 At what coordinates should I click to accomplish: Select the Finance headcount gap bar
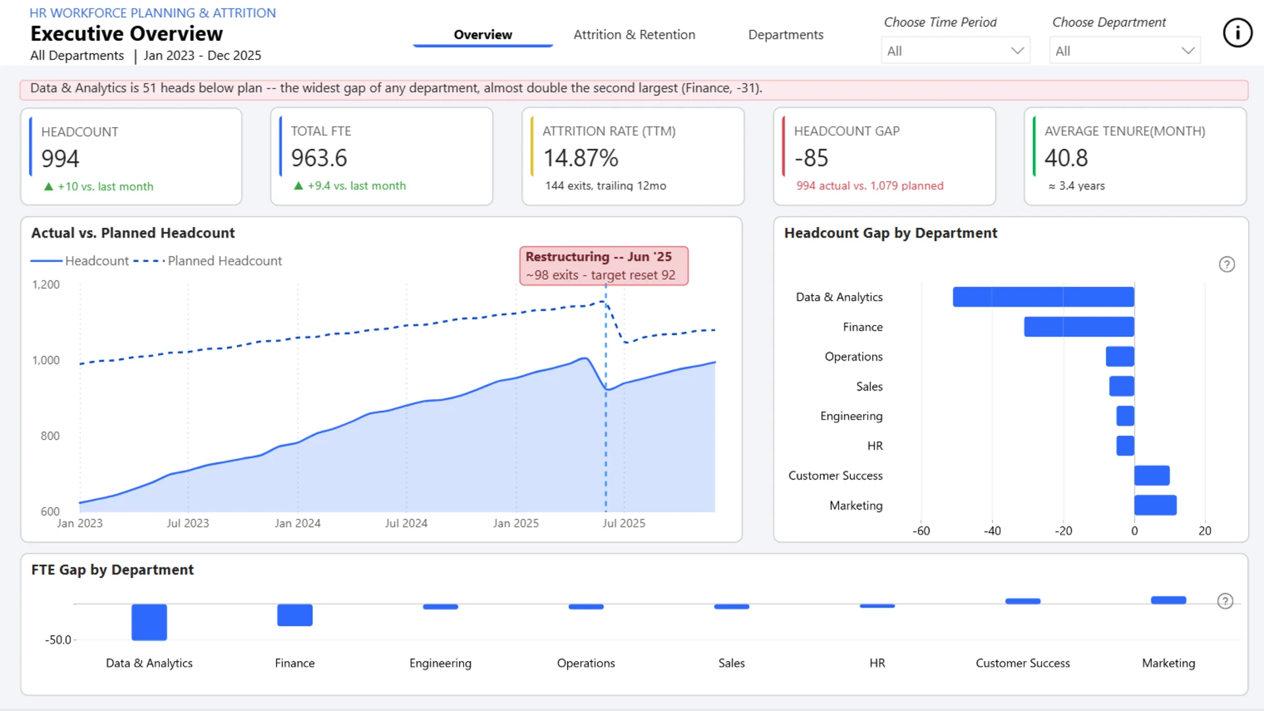point(1079,327)
